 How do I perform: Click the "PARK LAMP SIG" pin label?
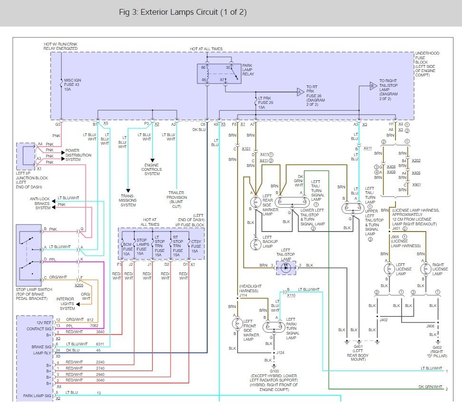point(37,396)
